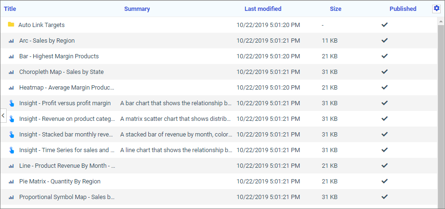Expand the left collapsed panel arrow
The image size is (445, 209).
3,115
